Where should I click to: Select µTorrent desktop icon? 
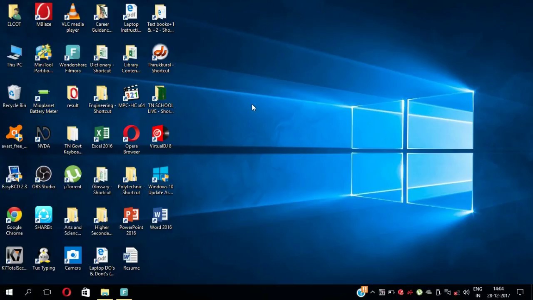click(73, 178)
